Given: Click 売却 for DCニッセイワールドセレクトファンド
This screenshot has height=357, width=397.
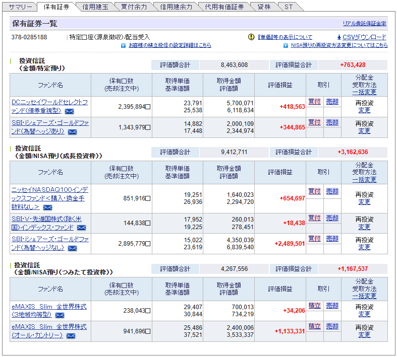Looking at the screenshot, I should point(332,102).
